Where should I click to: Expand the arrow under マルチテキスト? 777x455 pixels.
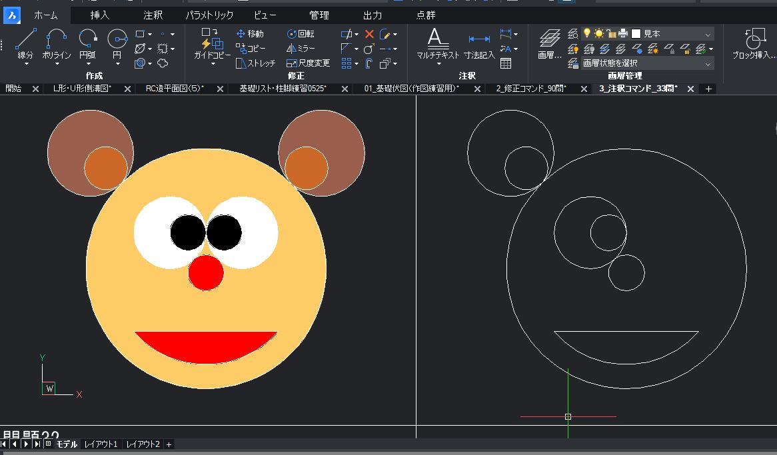[438, 65]
